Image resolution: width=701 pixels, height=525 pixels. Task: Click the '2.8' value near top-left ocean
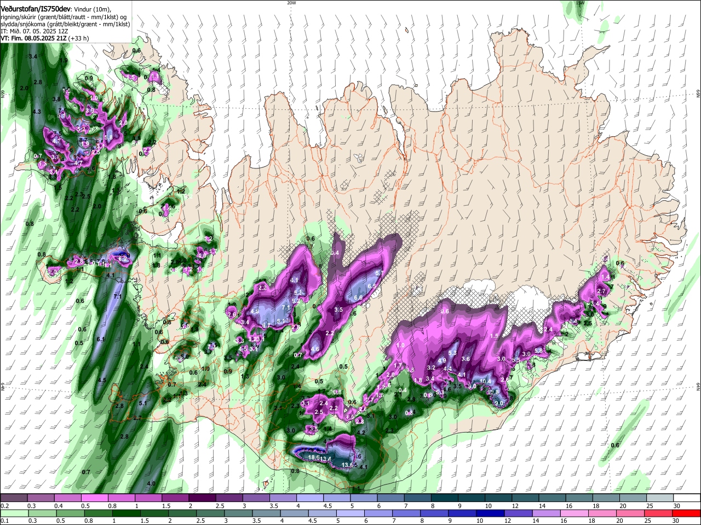pyautogui.click(x=38, y=82)
